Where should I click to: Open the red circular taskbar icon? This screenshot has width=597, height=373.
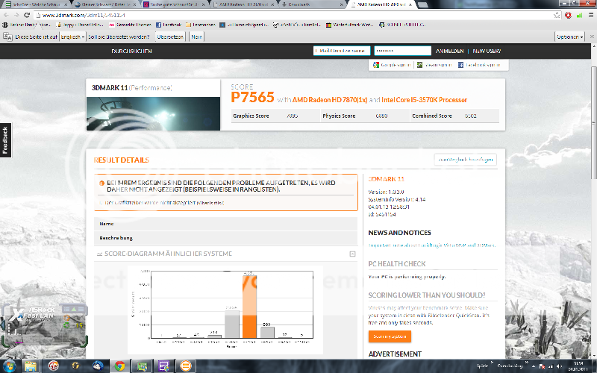click(x=53, y=366)
